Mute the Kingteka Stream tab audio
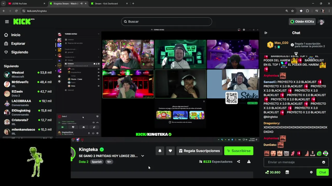The height and width of the screenshot is (186, 332). [81, 4]
